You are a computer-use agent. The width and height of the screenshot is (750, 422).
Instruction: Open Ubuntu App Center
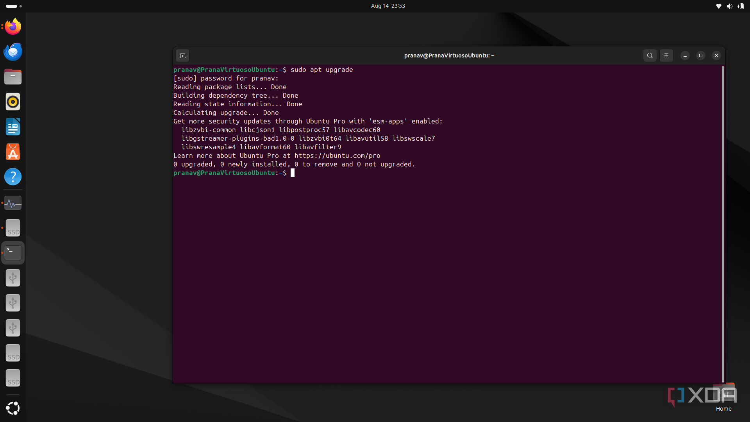(x=13, y=152)
